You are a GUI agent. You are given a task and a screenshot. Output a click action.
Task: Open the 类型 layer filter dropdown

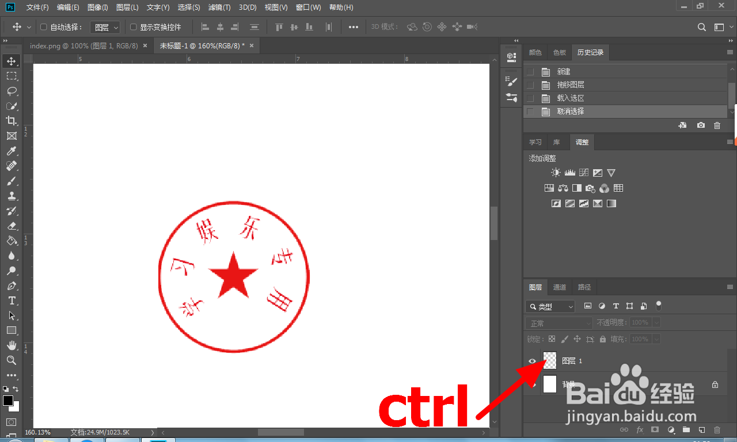tap(551, 307)
